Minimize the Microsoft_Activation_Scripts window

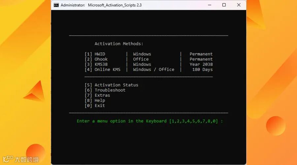pos(210,5)
